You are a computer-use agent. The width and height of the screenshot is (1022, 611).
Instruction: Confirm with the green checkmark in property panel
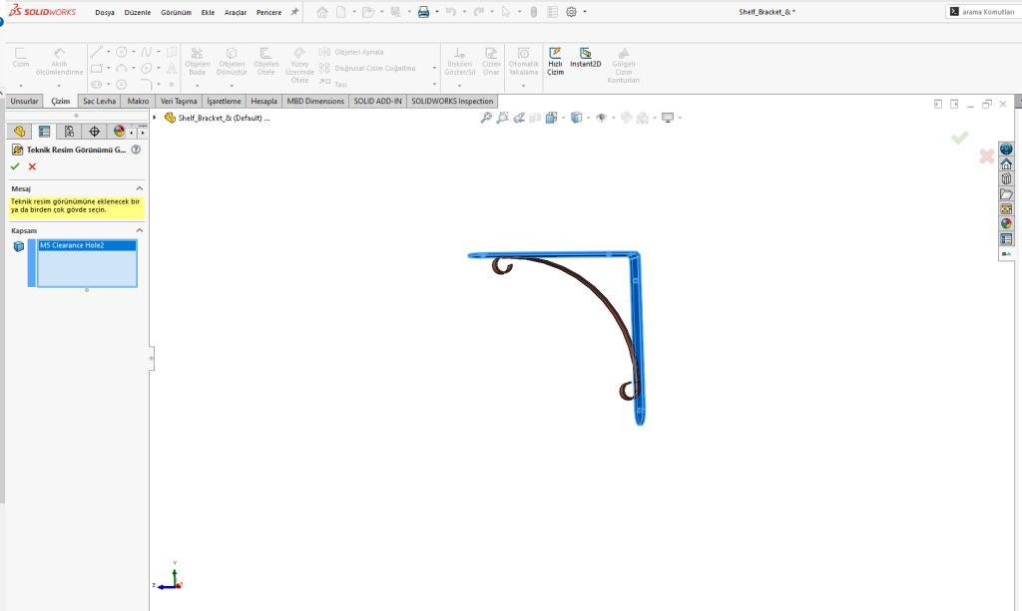15,166
